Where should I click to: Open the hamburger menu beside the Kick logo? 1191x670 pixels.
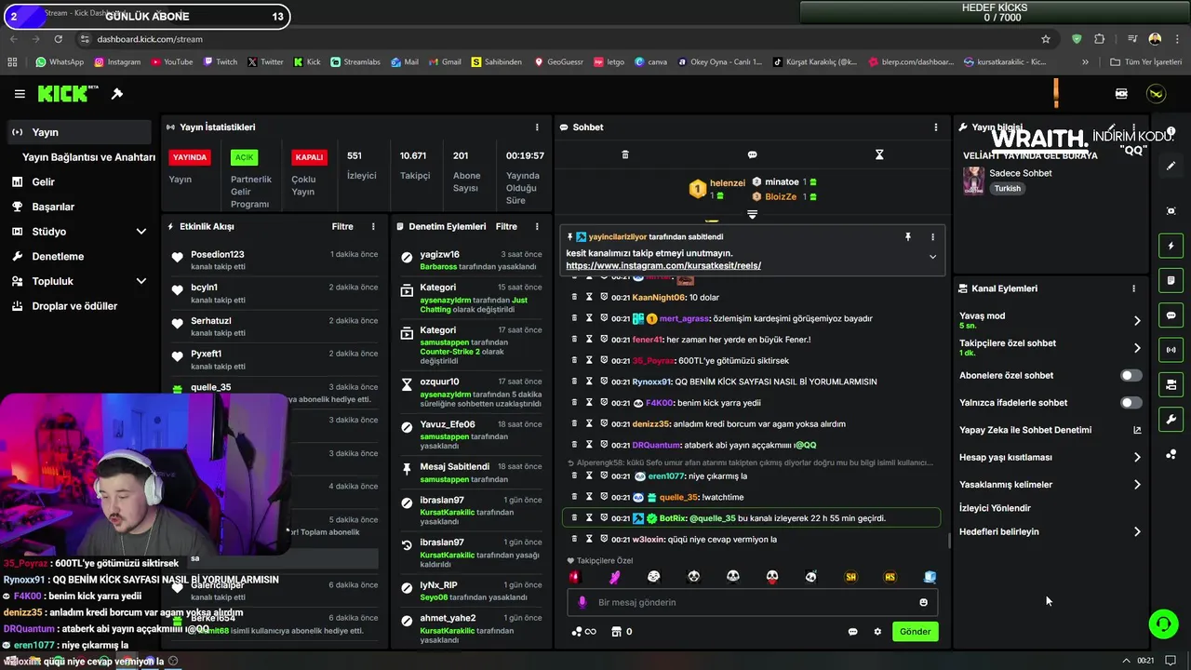tap(20, 94)
